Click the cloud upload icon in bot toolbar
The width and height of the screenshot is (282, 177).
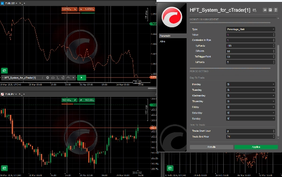pyautogui.click(x=53, y=78)
